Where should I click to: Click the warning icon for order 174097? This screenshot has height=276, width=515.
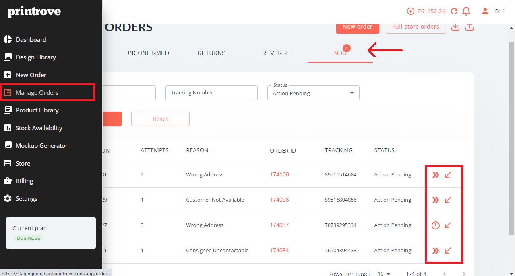[x=436, y=225]
